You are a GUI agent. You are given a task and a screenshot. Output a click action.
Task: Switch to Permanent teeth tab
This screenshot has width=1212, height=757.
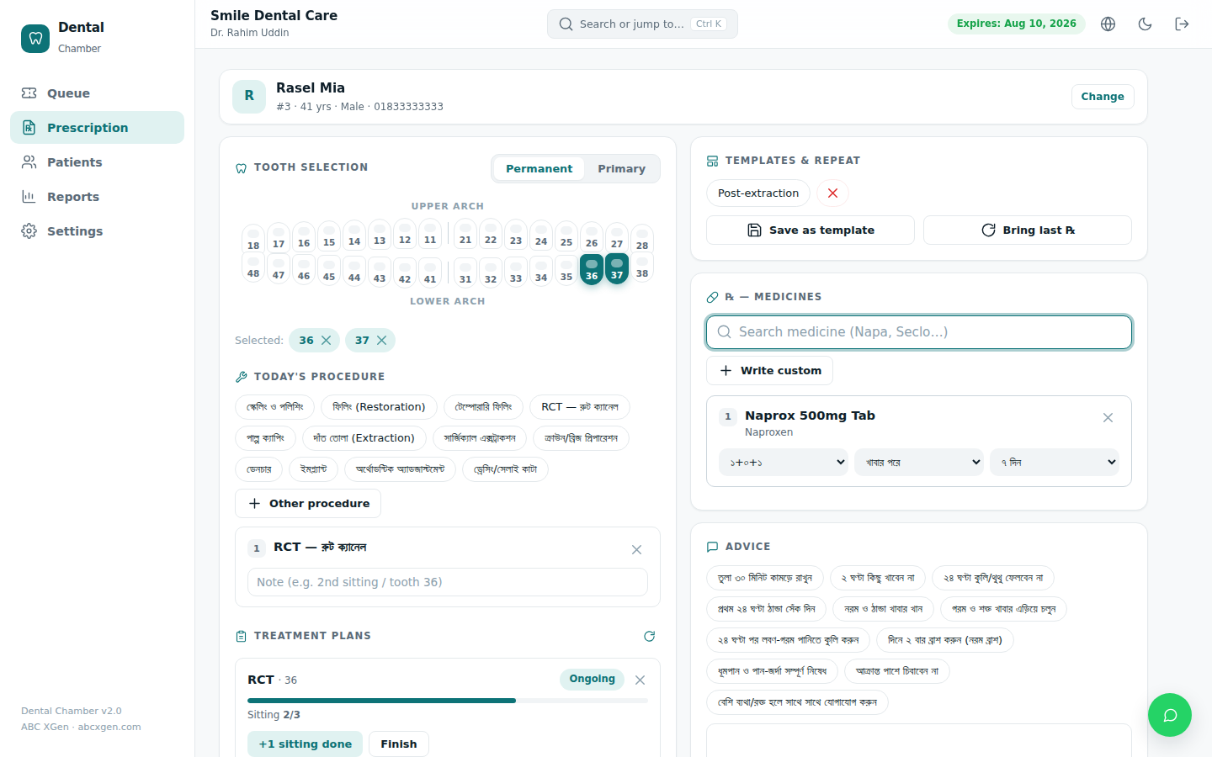pos(539,168)
